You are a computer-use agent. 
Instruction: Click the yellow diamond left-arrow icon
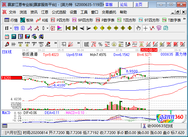tap(95, 28)
